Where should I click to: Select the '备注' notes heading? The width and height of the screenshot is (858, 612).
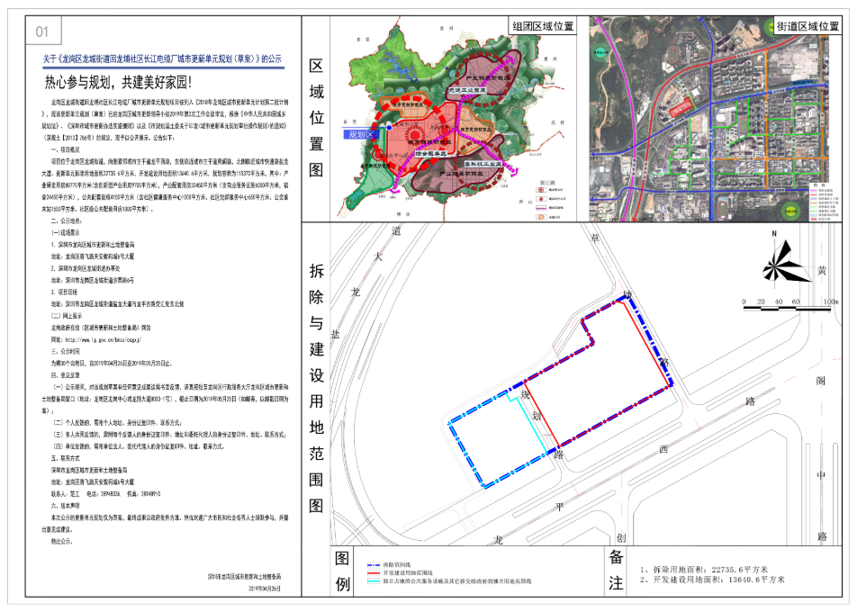point(616,571)
